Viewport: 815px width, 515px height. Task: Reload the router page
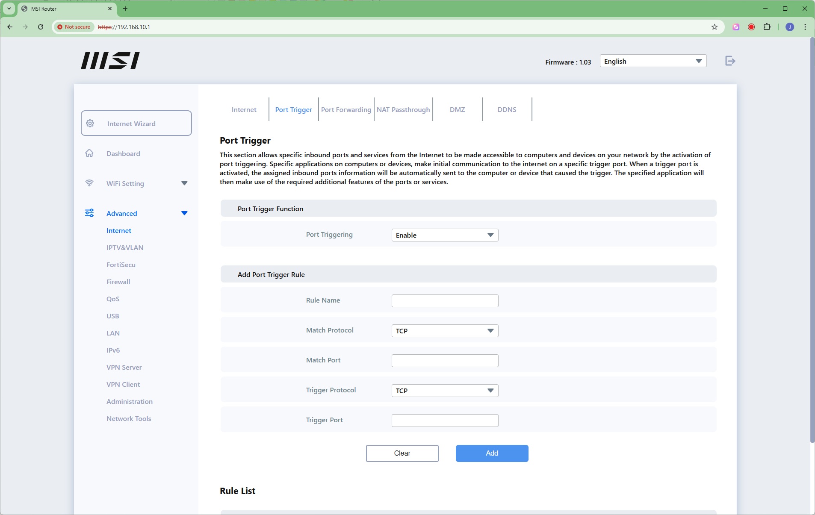click(41, 27)
